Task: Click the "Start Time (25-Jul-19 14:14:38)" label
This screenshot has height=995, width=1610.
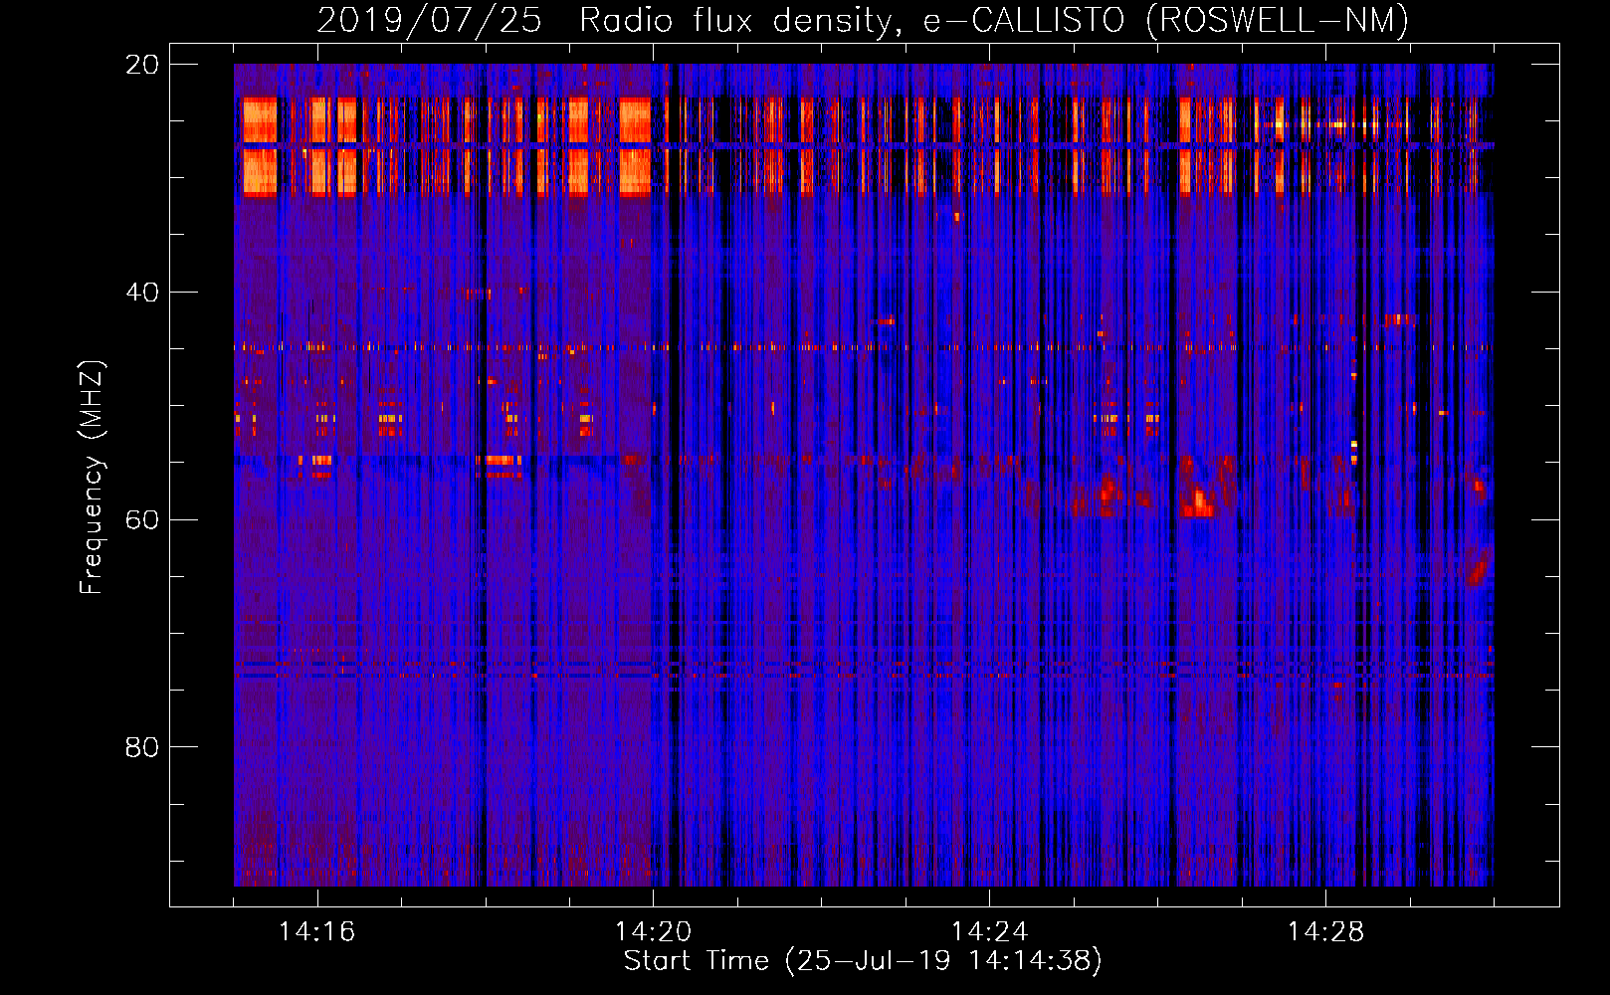Action: coord(863,961)
